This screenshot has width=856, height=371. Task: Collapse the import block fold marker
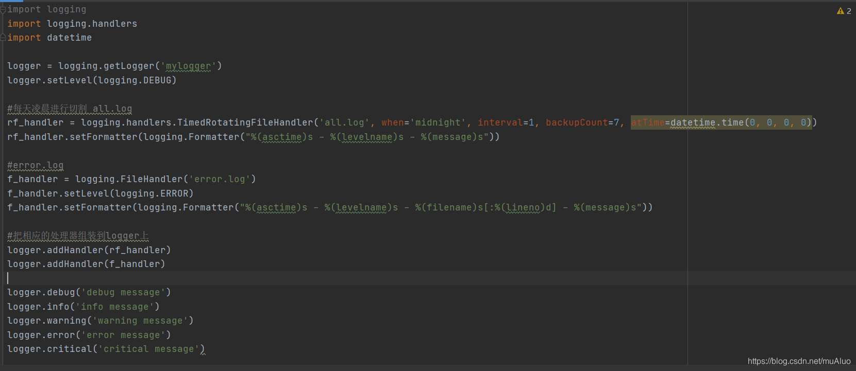pos(3,9)
